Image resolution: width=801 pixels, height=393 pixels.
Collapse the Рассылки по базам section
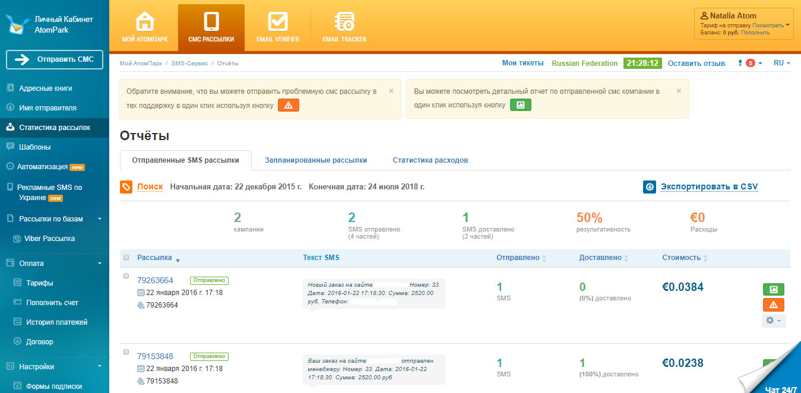click(100, 218)
